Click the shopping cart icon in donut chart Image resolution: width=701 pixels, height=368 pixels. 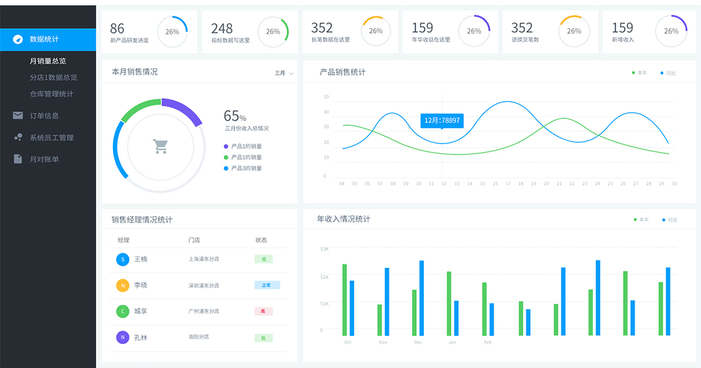pos(160,146)
